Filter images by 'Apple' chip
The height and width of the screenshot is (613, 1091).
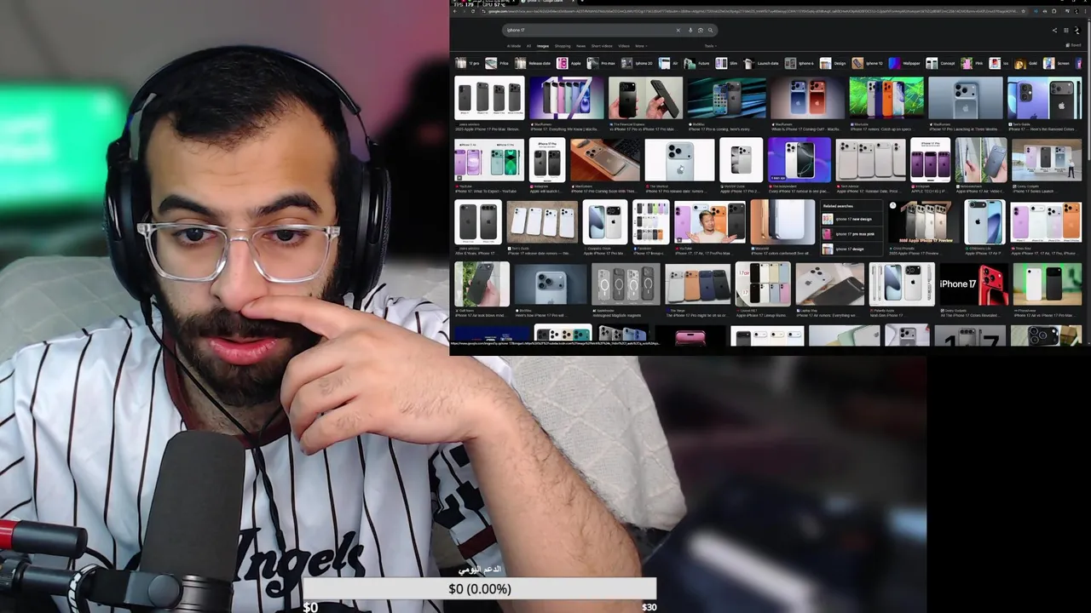[x=569, y=63]
